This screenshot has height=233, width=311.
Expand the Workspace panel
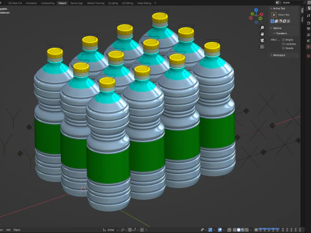271,55
